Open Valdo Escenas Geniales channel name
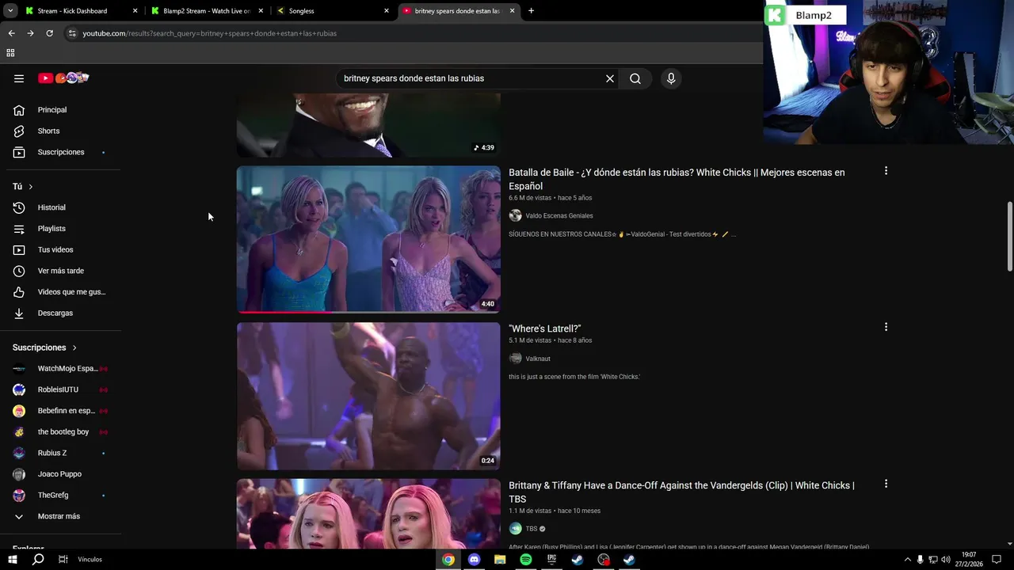The image size is (1014, 570). [558, 215]
